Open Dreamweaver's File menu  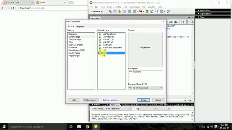(91, 7)
